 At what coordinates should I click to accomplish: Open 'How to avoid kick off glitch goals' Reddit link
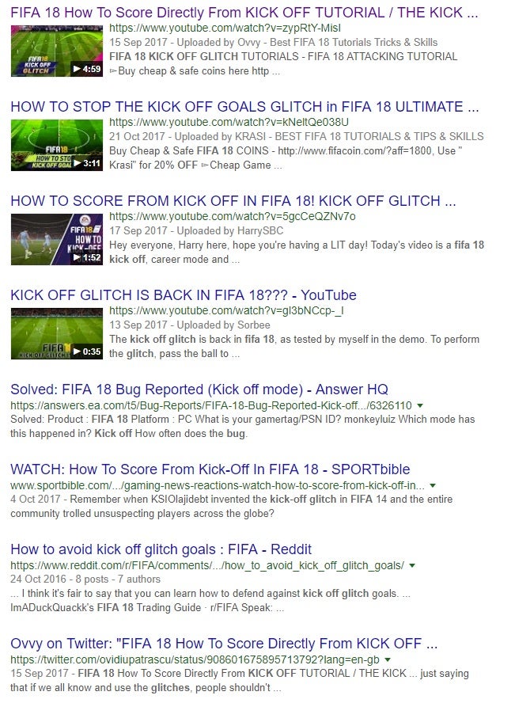click(161, 549)
